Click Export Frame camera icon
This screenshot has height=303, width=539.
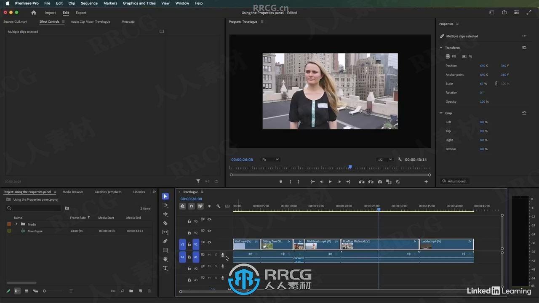[x=380, y=182]
